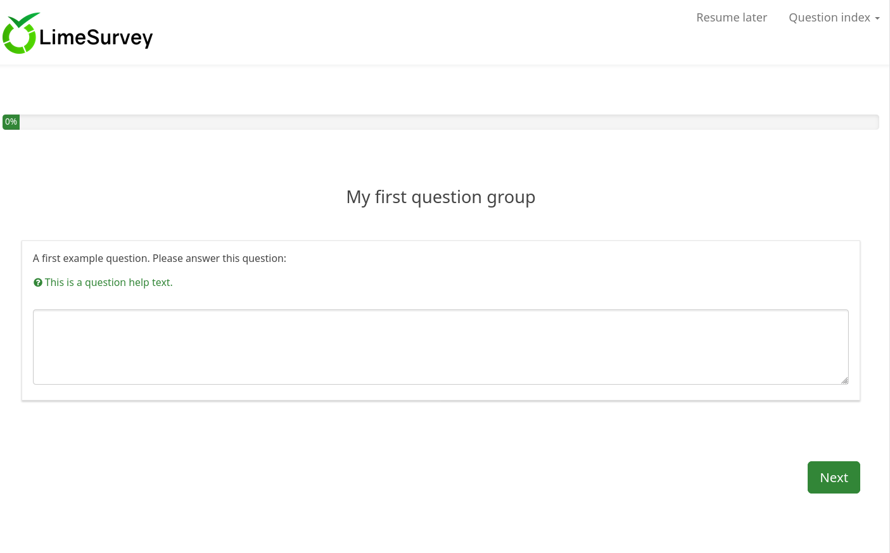Click the empty part of the progress bar

[x=443, y=122]
